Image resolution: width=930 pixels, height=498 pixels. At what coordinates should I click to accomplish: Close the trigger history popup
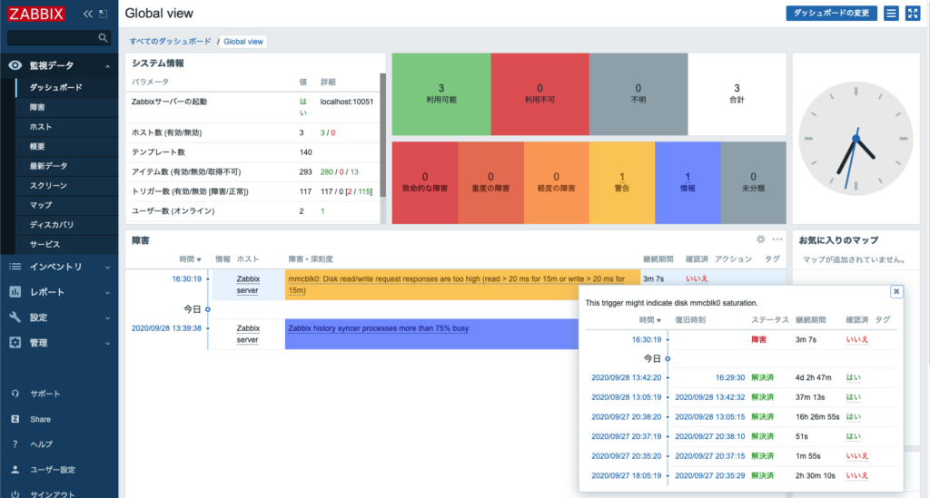(x=896, y=291)
